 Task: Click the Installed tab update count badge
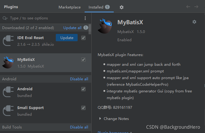pyautogui.click(x=107, y=7)
